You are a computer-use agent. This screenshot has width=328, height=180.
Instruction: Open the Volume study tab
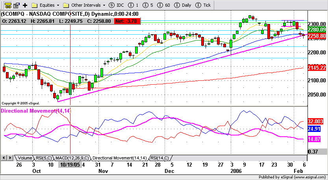click(x=25, y=158)
